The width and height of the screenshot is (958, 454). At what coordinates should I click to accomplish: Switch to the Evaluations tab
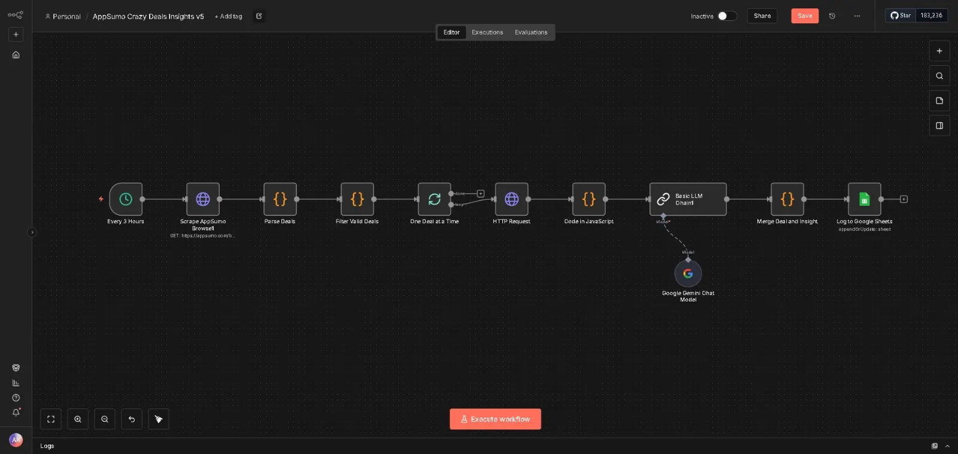tap(531, 32)
